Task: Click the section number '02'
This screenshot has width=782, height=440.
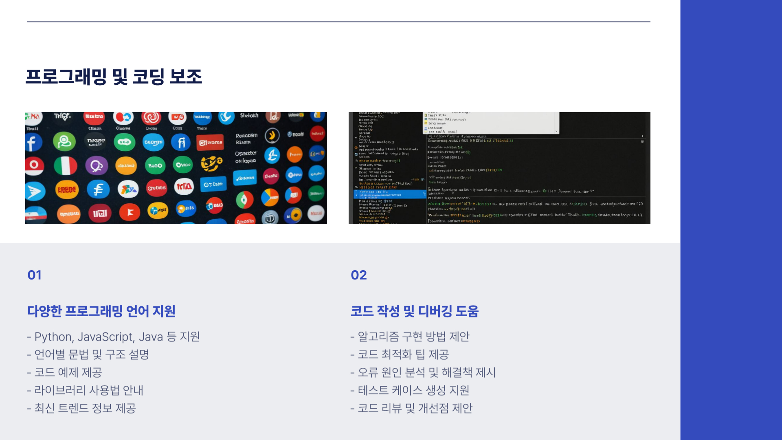Action: pos(359,275)
